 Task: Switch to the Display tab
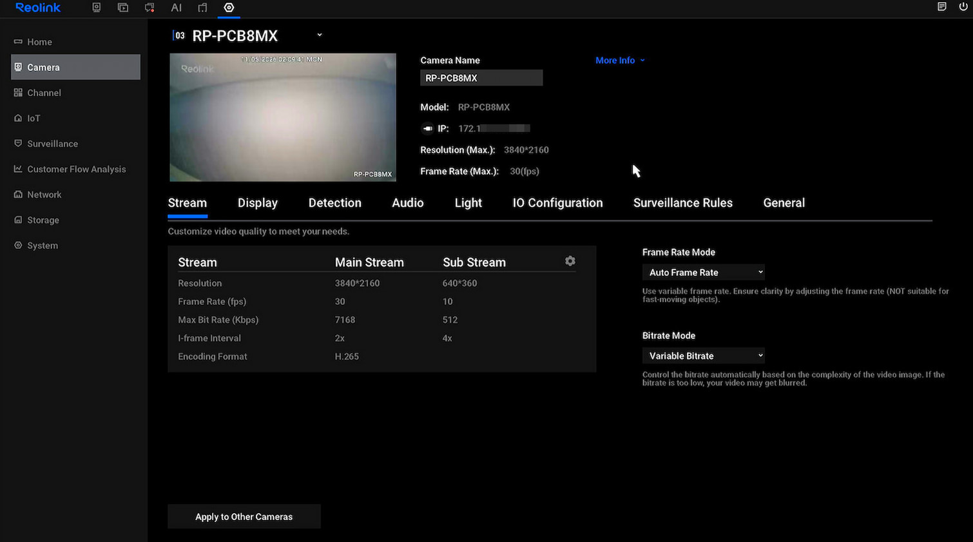coord(258,203)
